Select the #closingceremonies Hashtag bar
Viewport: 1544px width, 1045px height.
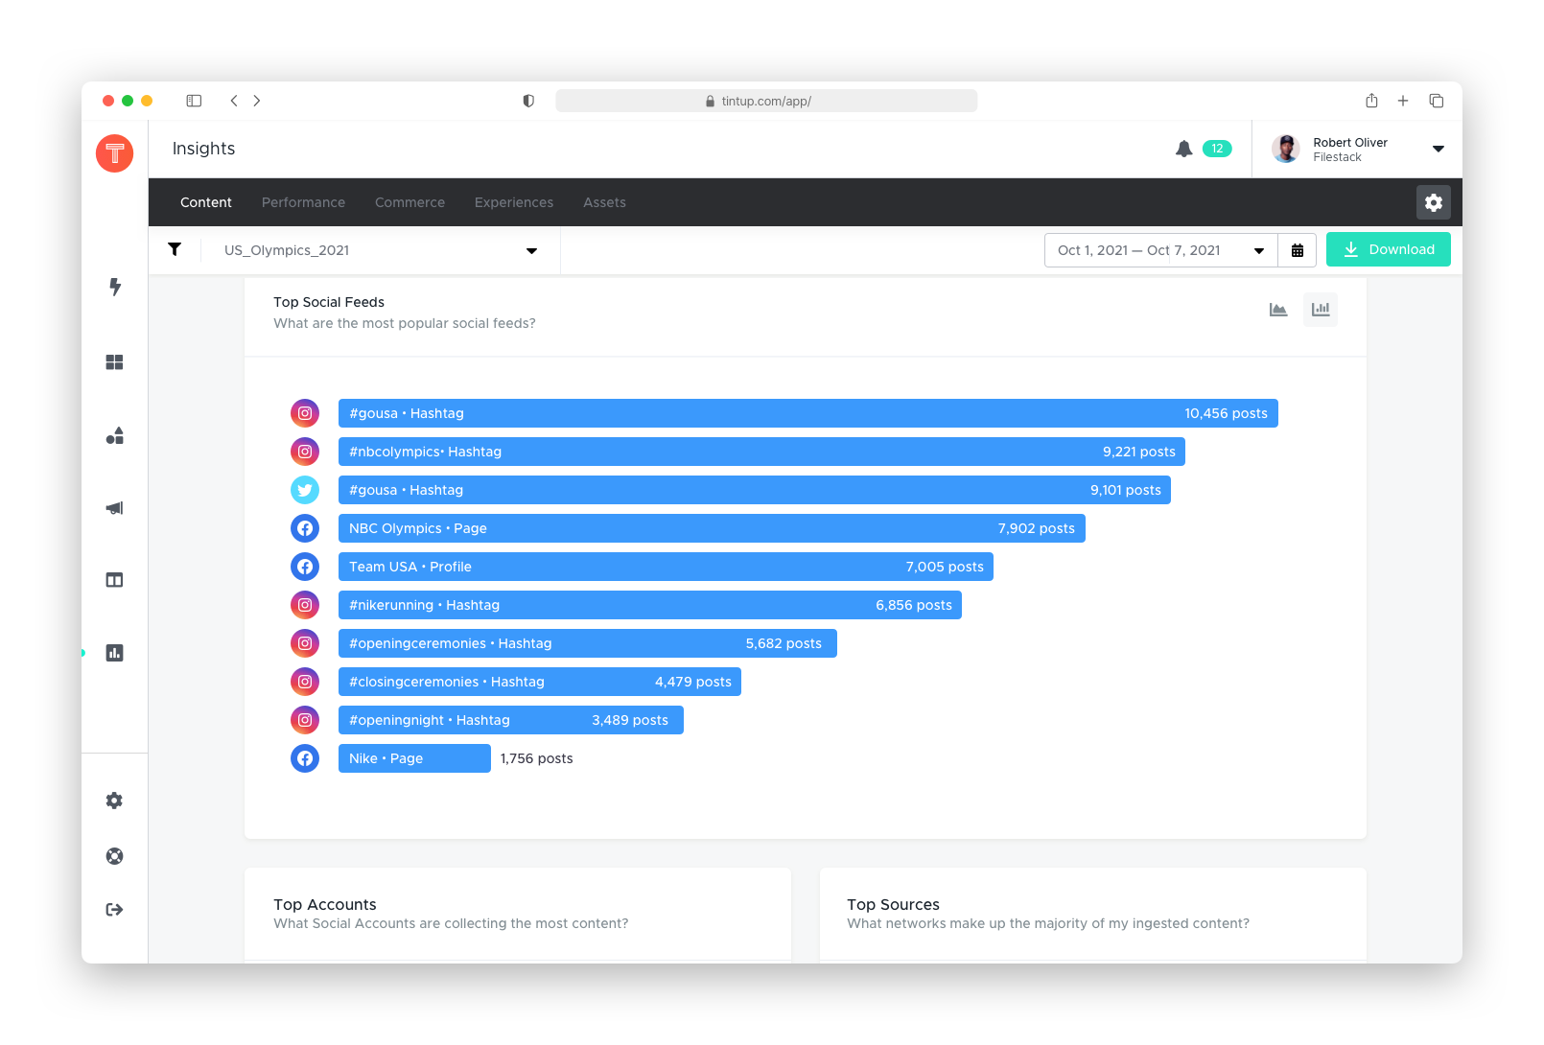[x=540, y=682]
